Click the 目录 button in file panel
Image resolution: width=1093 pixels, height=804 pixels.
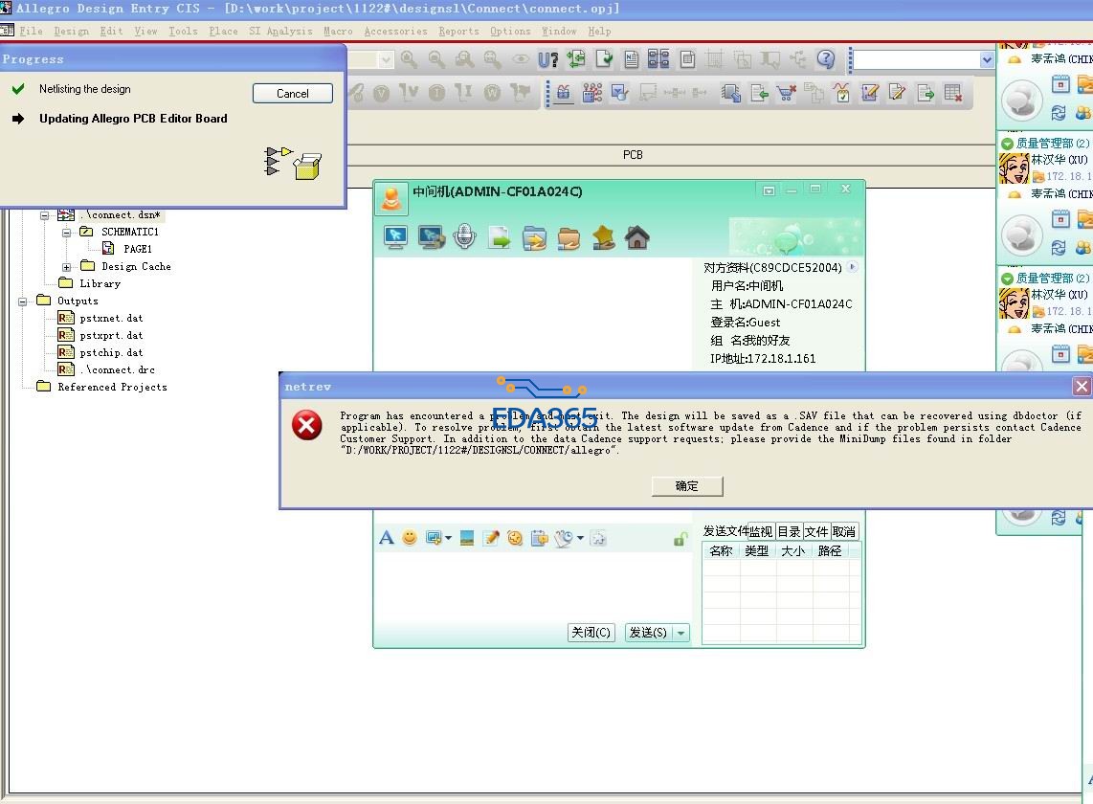[789, 531]
